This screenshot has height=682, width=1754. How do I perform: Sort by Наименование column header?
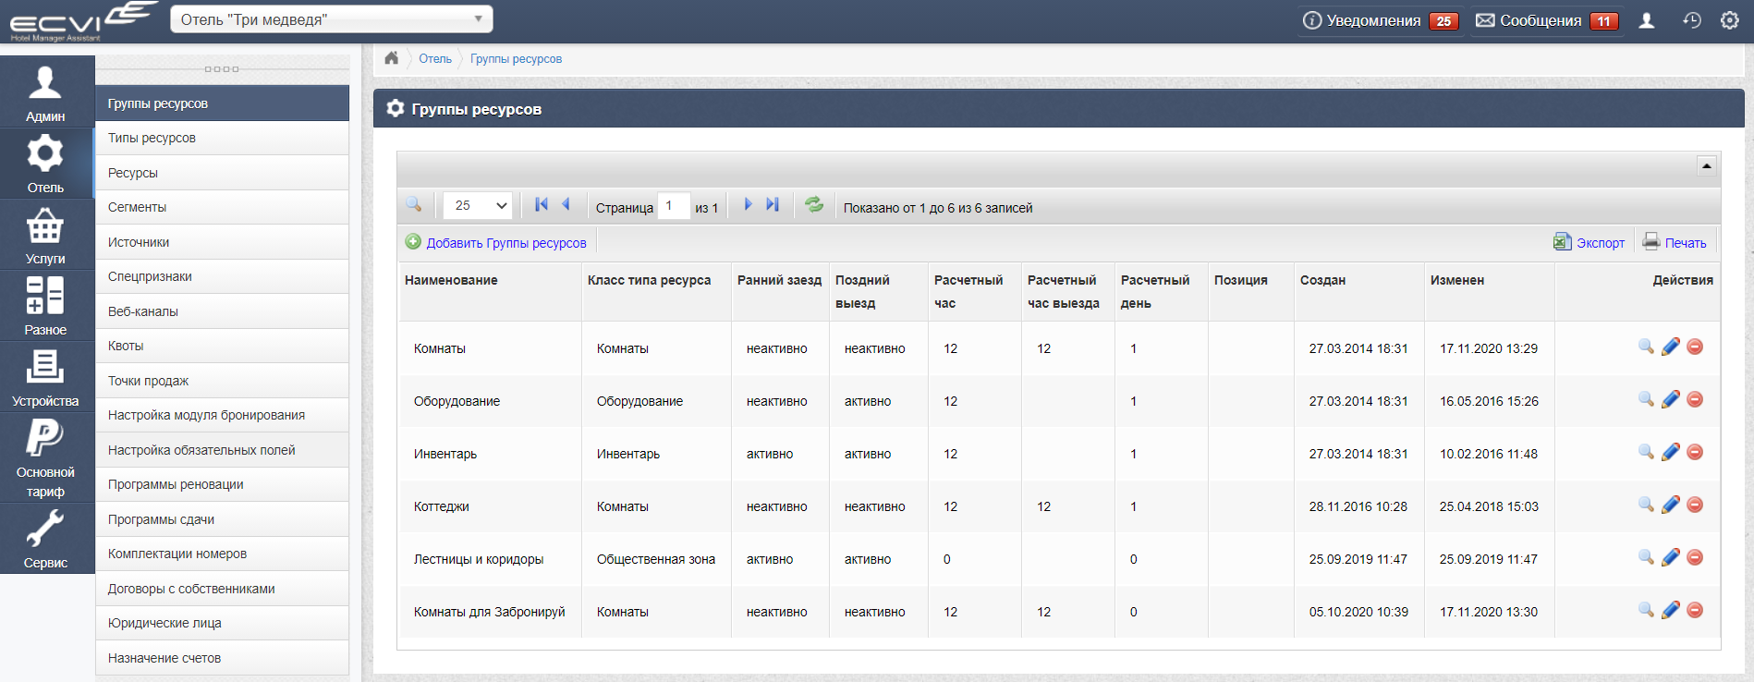[451, 280]
